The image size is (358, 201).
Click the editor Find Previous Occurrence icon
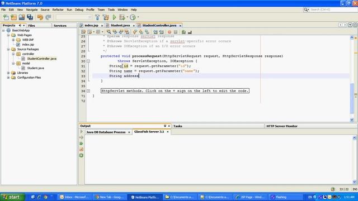[x=115, y=32]
